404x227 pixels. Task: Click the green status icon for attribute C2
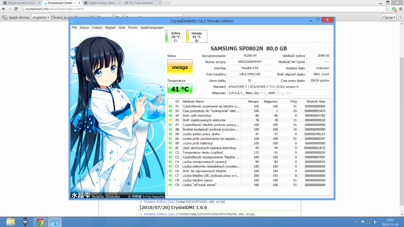click(170, 152)
